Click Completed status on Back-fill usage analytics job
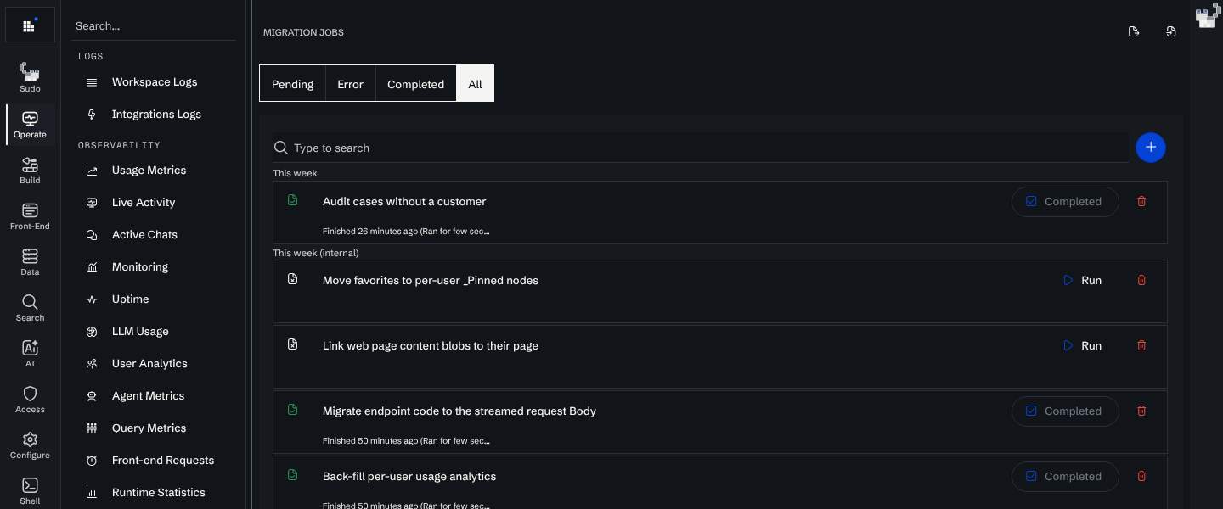The height and width of the screenshot is (509, 1223). (x=1065, y=477)
